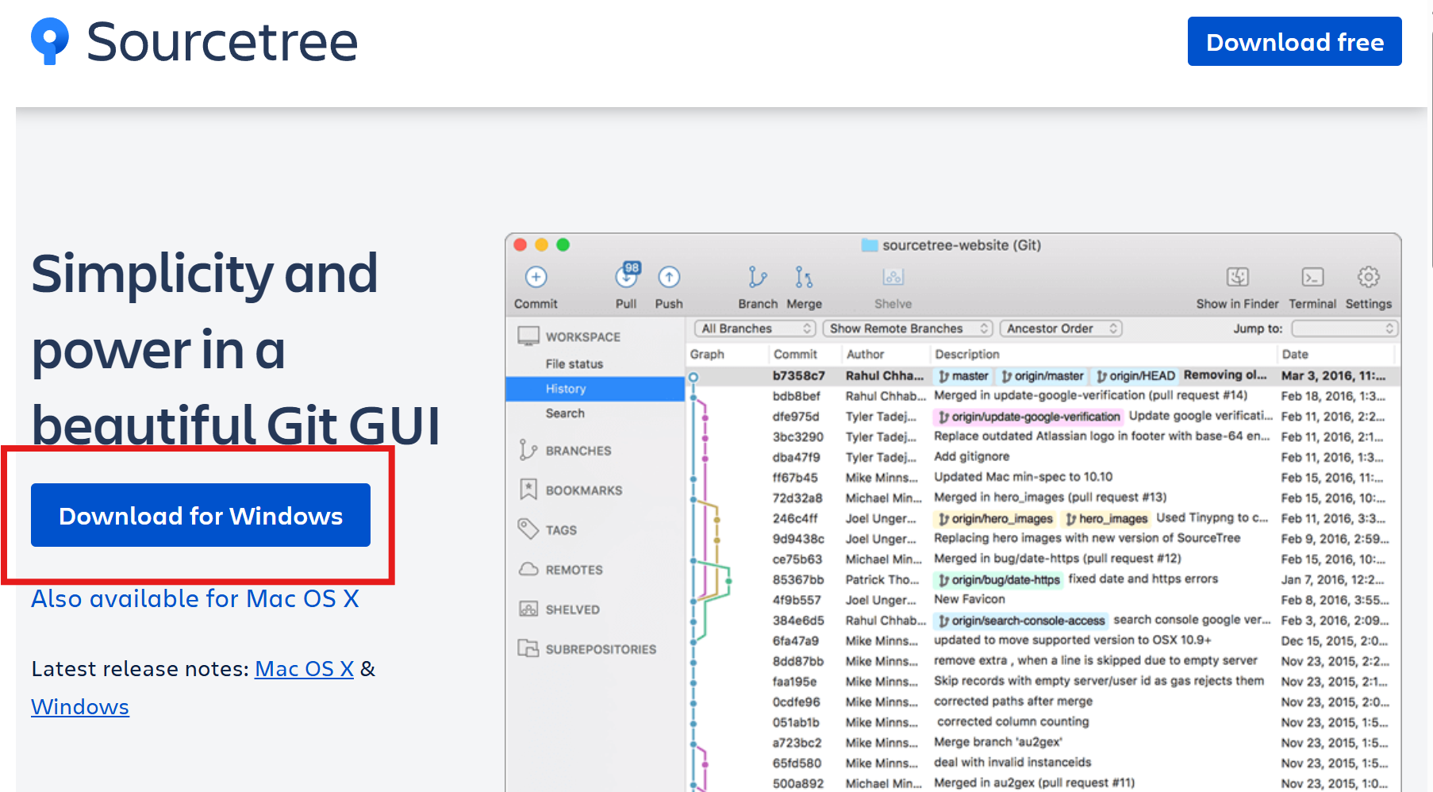Click the folder icon in window title
Viewport: 1433px width, 792px height.
point(870,245)
